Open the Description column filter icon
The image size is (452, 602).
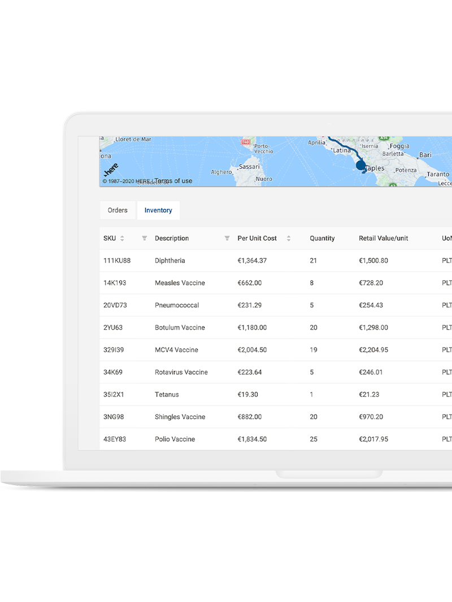(x=227, y=238)
